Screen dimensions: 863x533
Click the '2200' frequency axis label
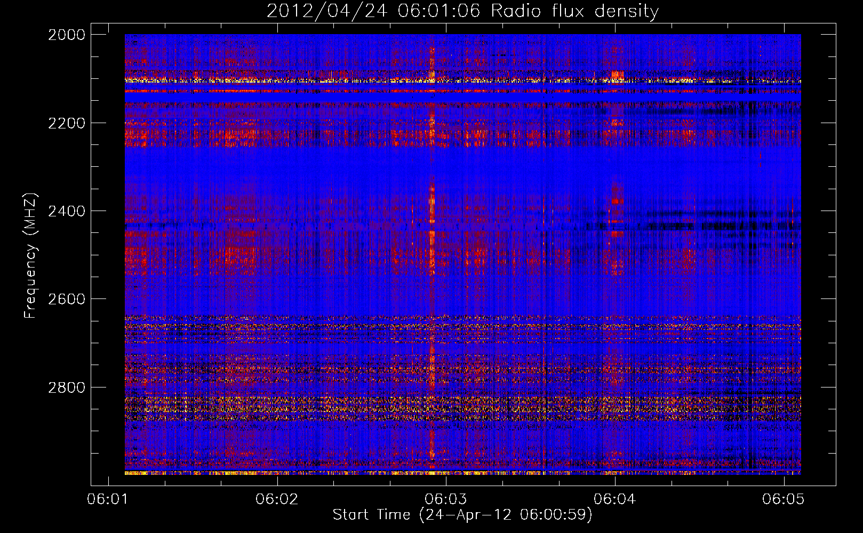[66, 123]
